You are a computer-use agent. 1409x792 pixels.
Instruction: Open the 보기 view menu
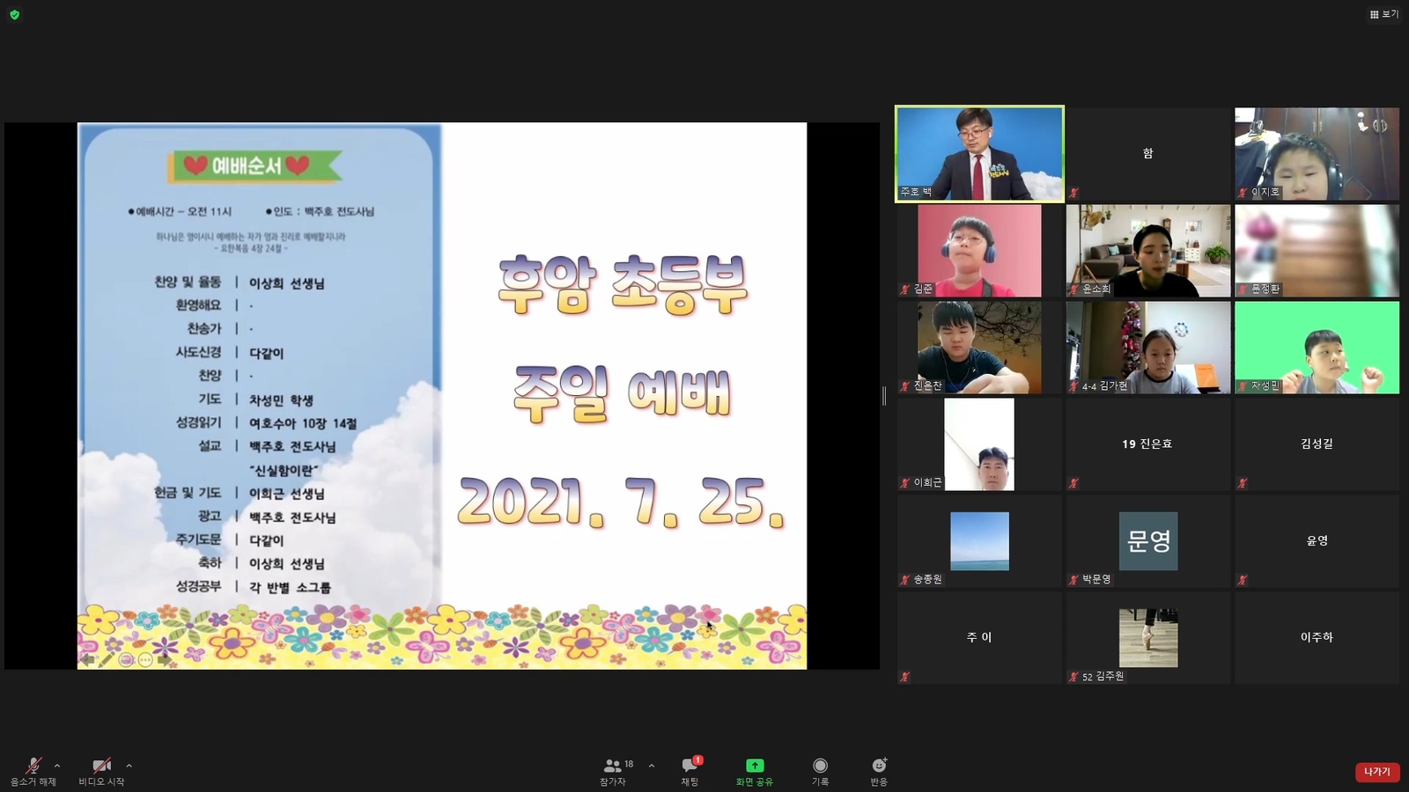(1384, 14)
